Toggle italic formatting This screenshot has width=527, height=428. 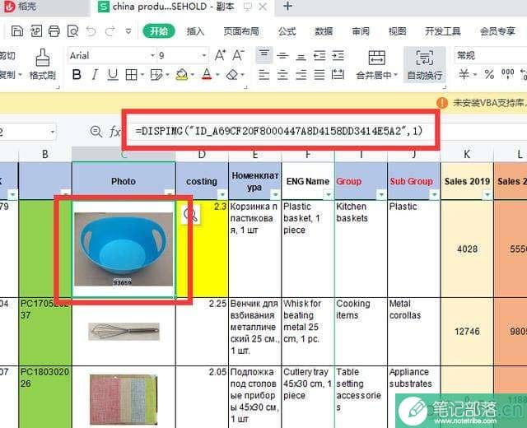pyautogui.click(x=95, y=74)
